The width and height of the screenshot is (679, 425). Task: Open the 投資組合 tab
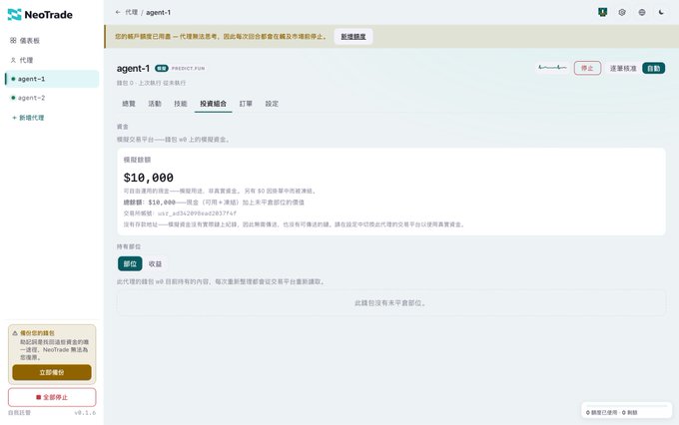coord(213,104)
